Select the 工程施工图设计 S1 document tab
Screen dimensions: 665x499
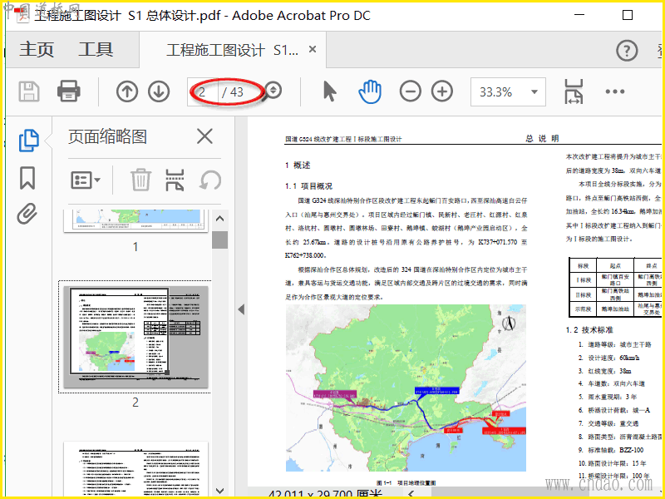(233, 50)
